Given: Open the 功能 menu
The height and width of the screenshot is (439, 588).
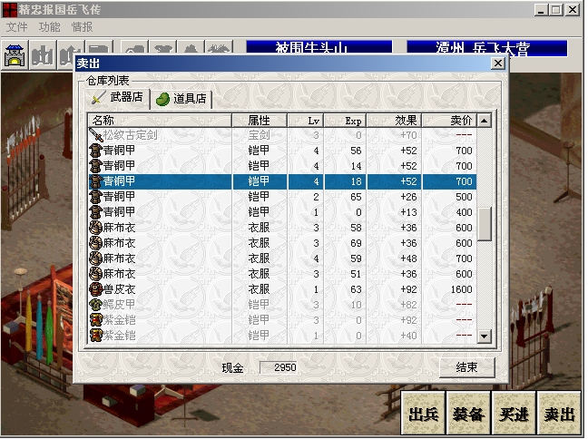Looking at the screenshot, I should coord(50,27).
